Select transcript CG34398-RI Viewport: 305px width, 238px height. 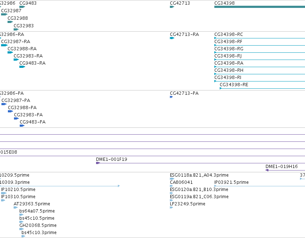pyautogui.click(x=259, y=81)
